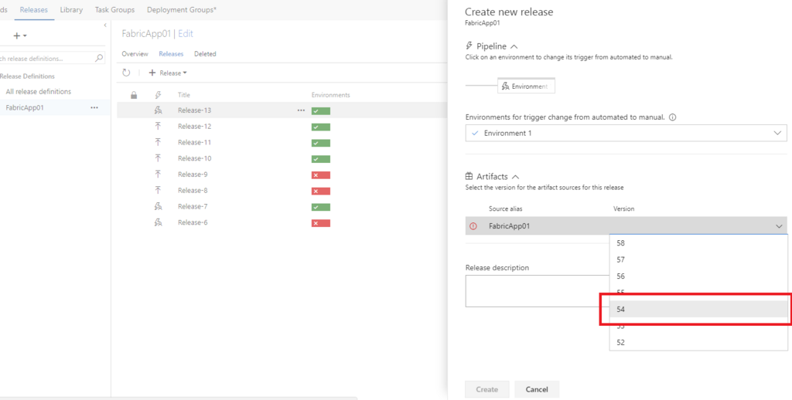Screen dimensions: 792x400
Task: Open the ellipsis menu for FabricApp01 definition
Action: pos(94,107)
